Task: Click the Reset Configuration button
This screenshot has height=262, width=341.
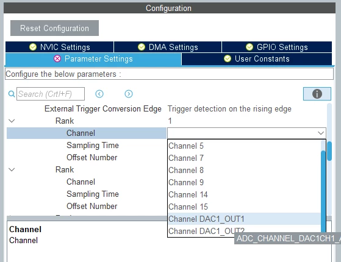Action: (x=54, y=28)
